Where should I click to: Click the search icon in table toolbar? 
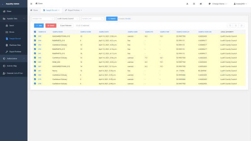click(x=230, y=26)
